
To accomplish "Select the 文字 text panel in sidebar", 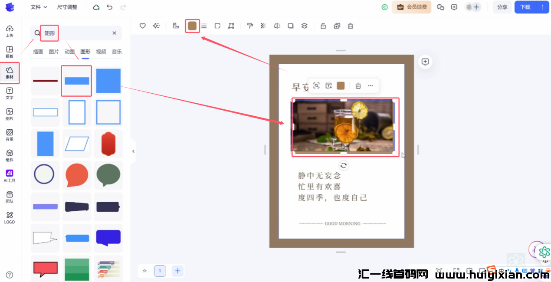I will pyautogui.click(x=10, y=94).
